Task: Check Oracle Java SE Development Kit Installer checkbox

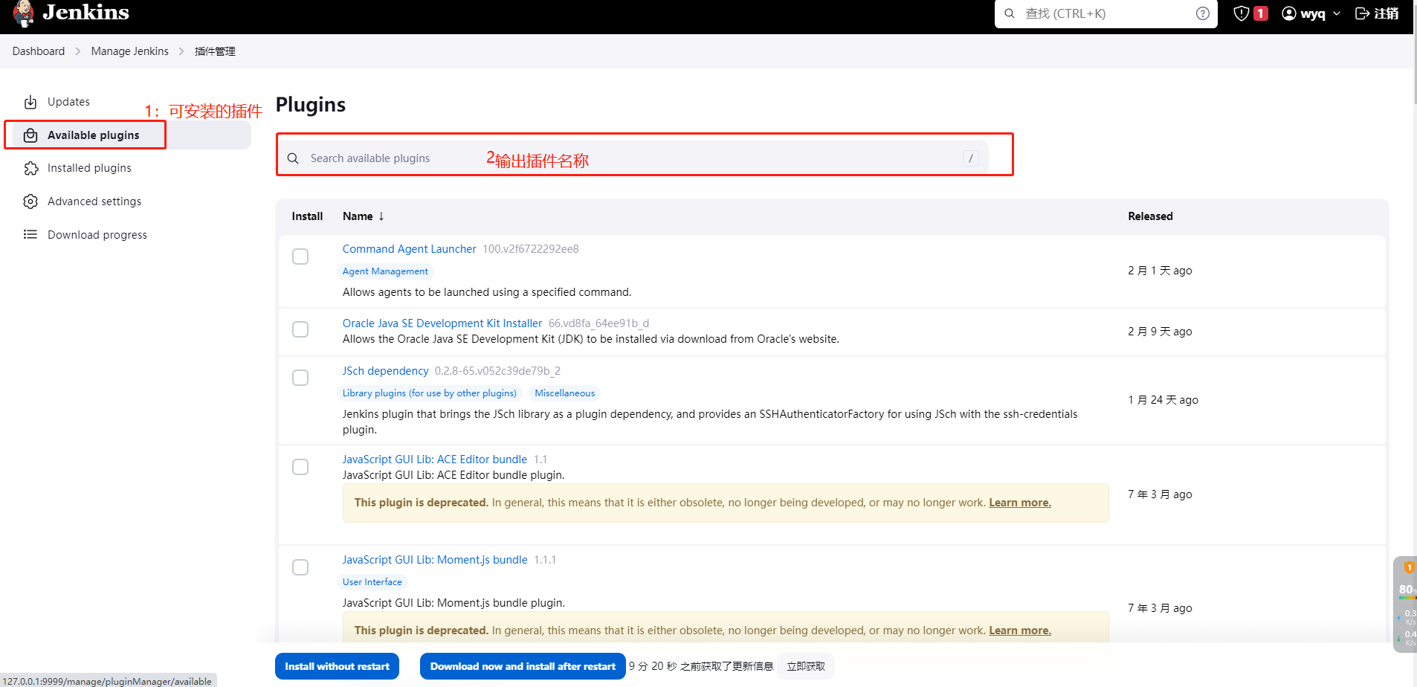Action: [300, 329]
